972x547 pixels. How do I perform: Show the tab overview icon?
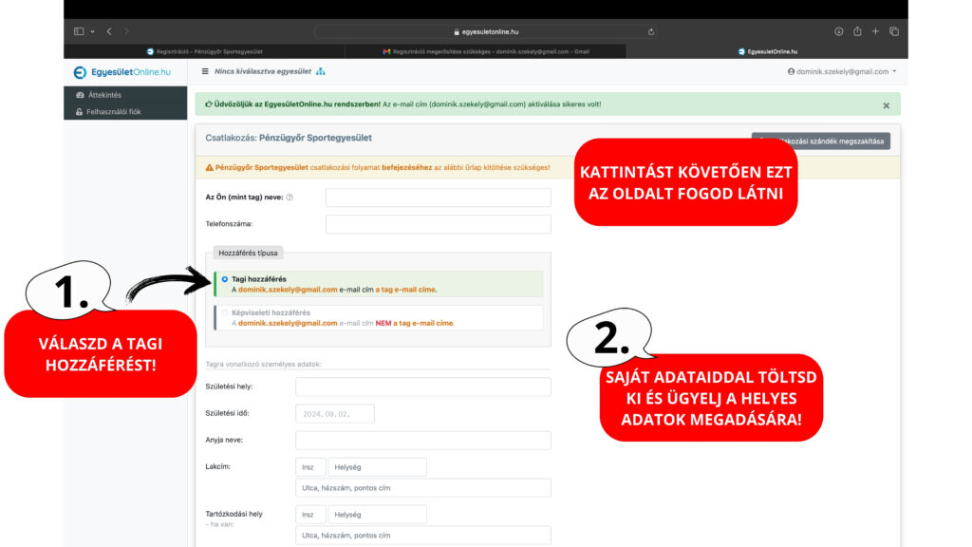click(x=894, y=31)
